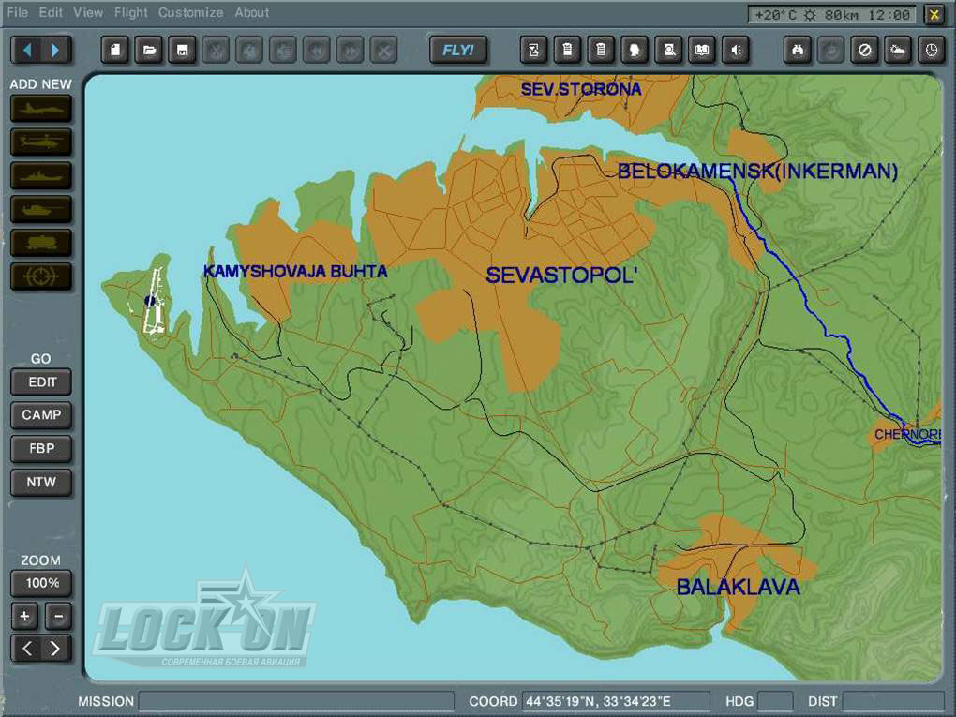Image resolution: width=956 pixels, height=717 pixels.
Task: Click the speaker sound icon
Action: 736,50
